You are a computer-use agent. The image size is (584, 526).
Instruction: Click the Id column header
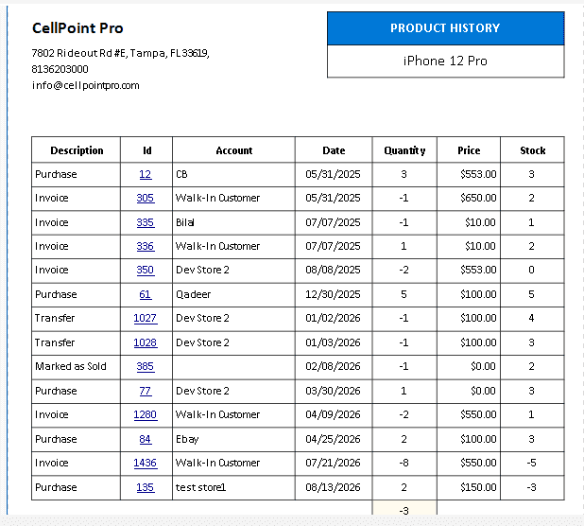tap(146, 150)
